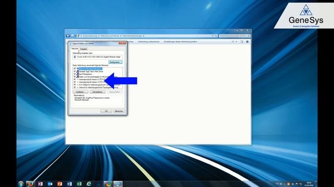This screenshot has height=187, width=334.
Task: Select Client für Microsoft-Netzwerke list entry
Action: click(90, 69)
